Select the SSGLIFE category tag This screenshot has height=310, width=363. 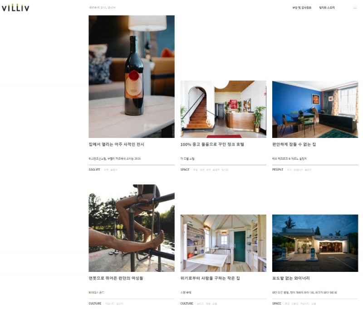(x=94, y=170)
